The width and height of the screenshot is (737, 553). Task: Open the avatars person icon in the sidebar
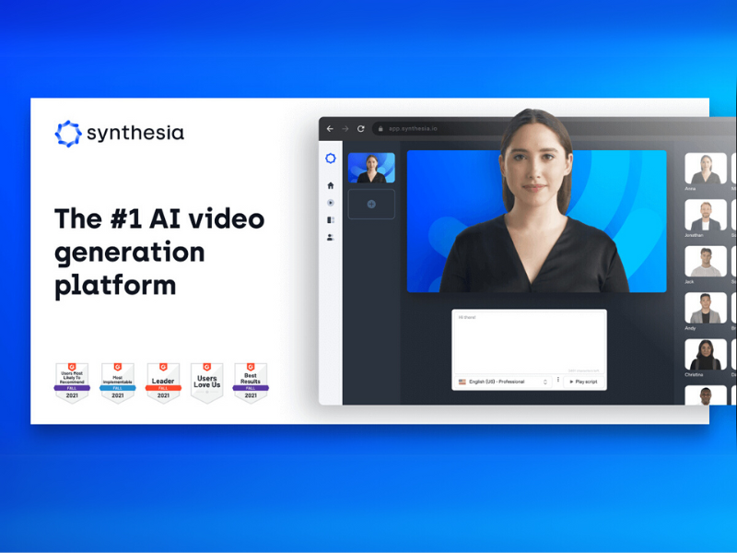[331, 238]
